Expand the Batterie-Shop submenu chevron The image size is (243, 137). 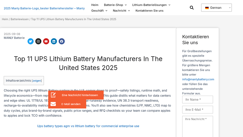(x=126, y=5)
